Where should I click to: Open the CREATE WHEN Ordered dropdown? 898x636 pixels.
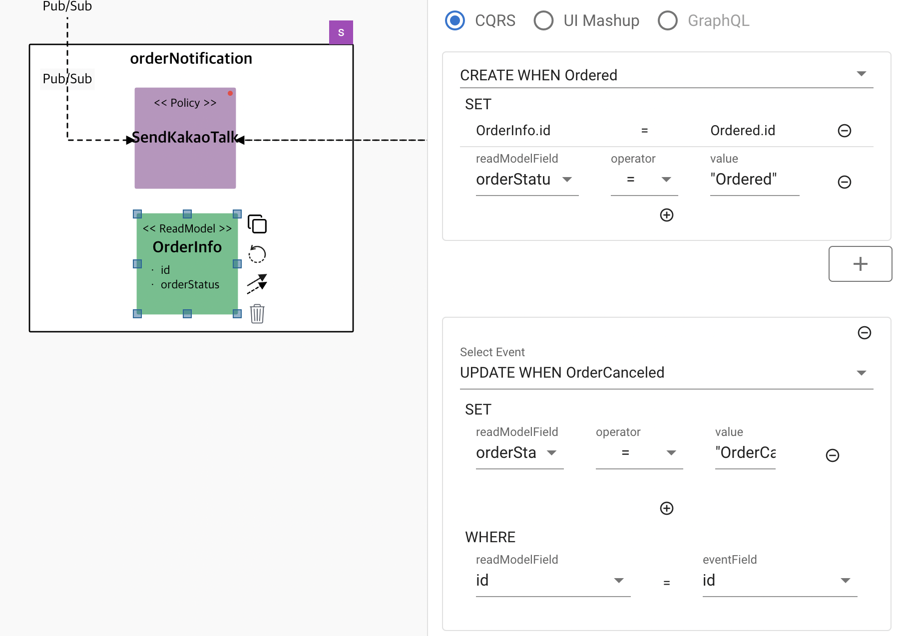666,75
